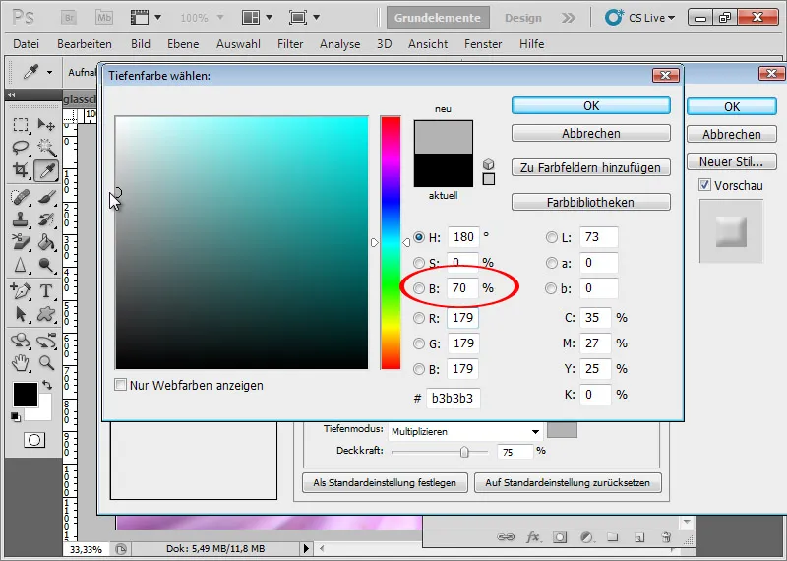Select the Healing Brush bandage tool
This screenshot has height=561, width=787.
(21, 197)
